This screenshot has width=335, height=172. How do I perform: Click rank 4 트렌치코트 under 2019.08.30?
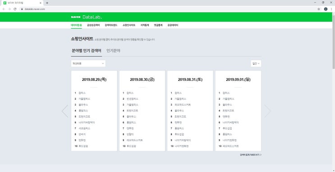click(x=133, y=110)
